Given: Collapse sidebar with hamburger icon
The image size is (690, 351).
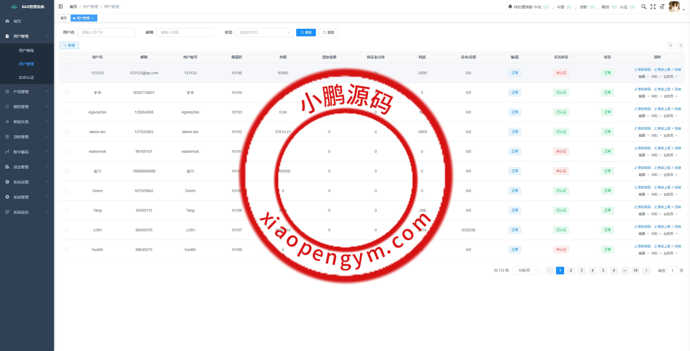Looking at the screenshot, I should (x=61, y=6).
